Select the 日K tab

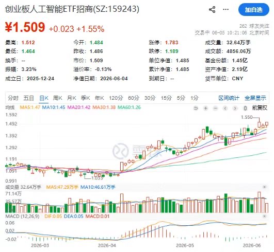(44, 98)
